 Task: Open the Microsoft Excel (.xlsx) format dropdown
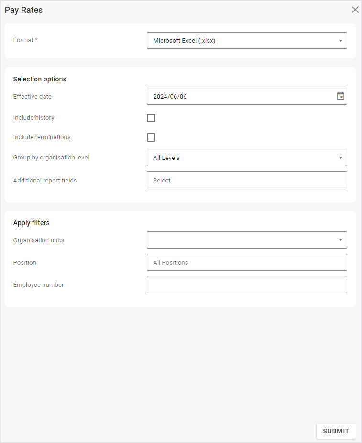[x=239, y=41]
